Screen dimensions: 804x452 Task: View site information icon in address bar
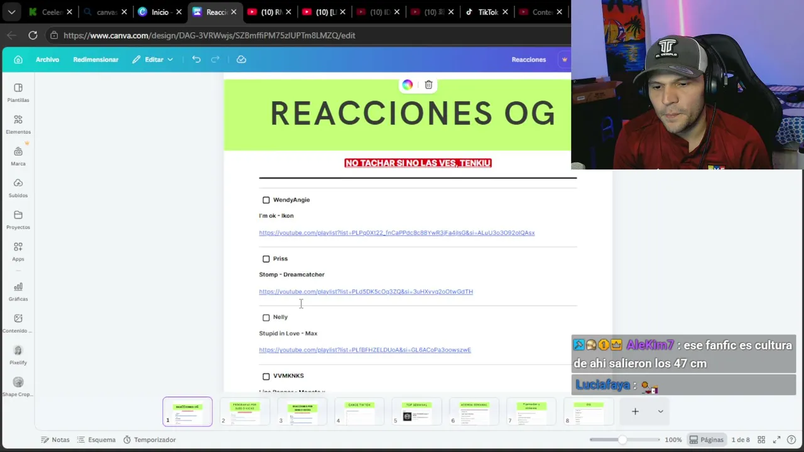point(55,35)
